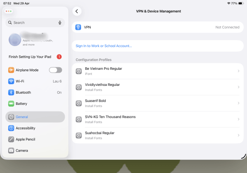Screen dimensions: 247x173
Task: Click the Suaserif Bold name text
Action: (x=96, y=101)
